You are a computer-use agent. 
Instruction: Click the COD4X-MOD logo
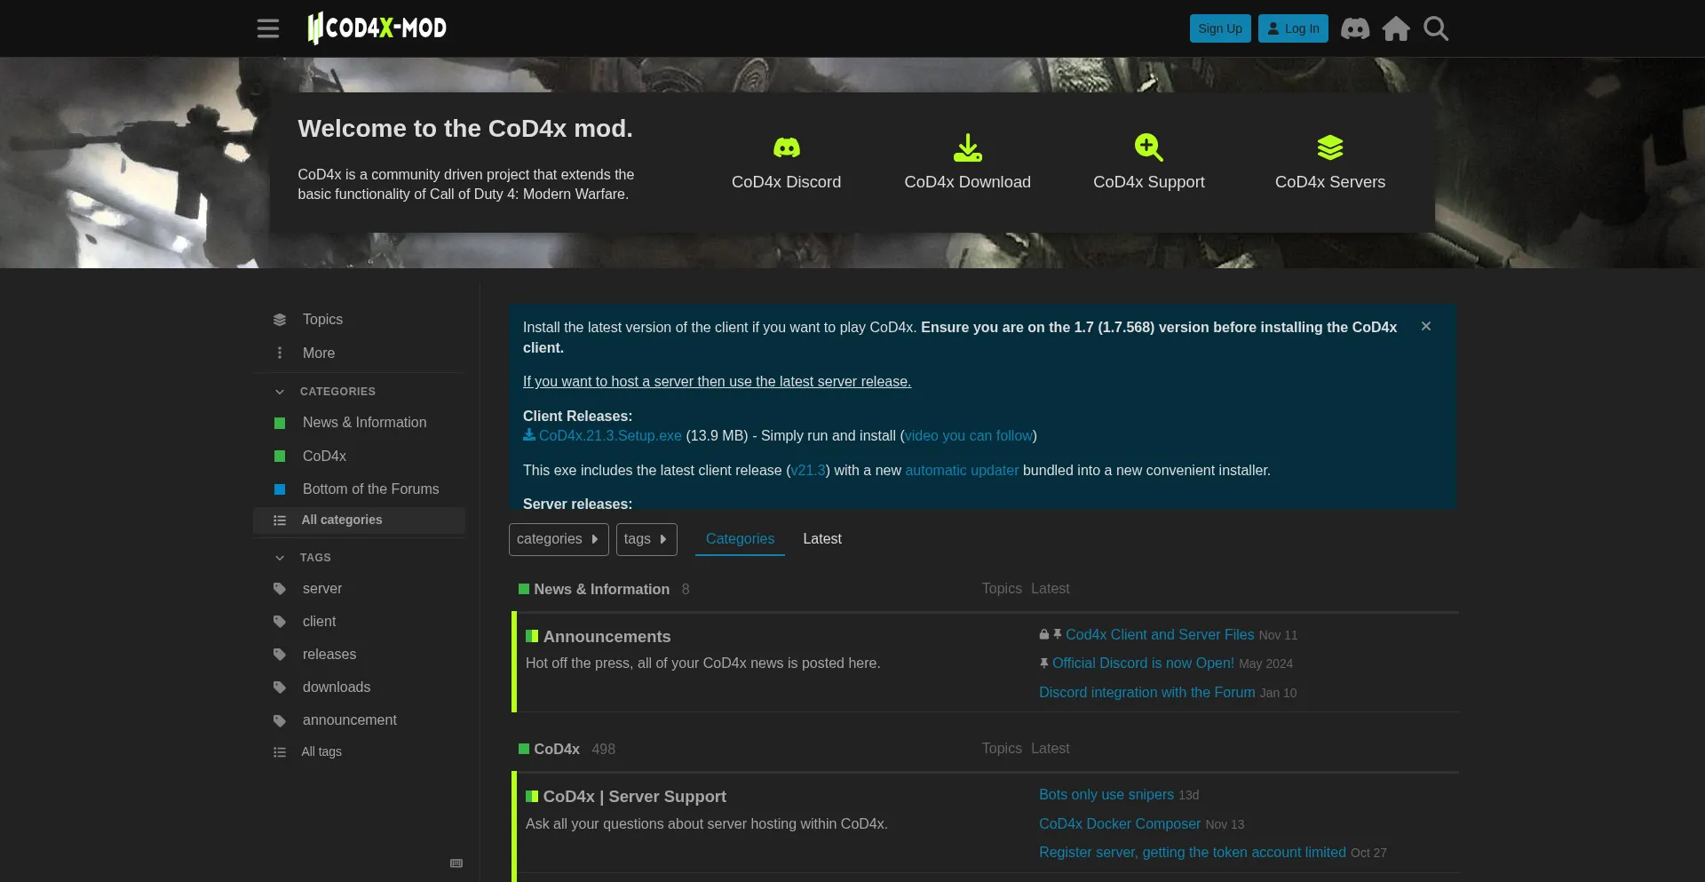[x=376, y=28]
